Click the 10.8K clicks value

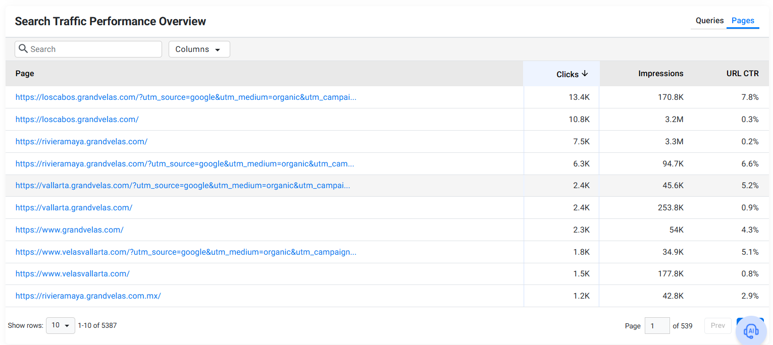[579, 120]
